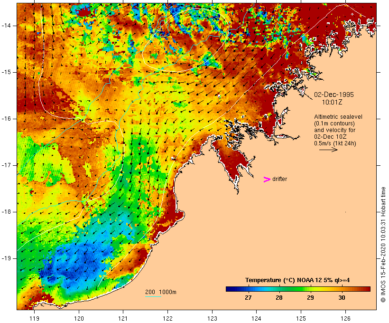The image size is (389, 323).
Task: Click longitude axis label '120'
Action: coord(79,318)
